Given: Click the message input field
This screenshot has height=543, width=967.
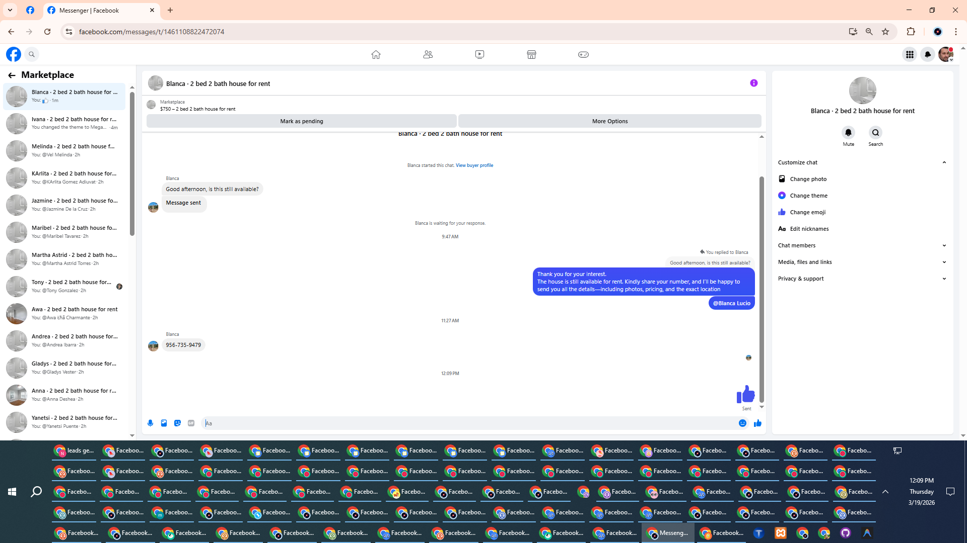Looking at the screenshot, I should coord(468,423).
